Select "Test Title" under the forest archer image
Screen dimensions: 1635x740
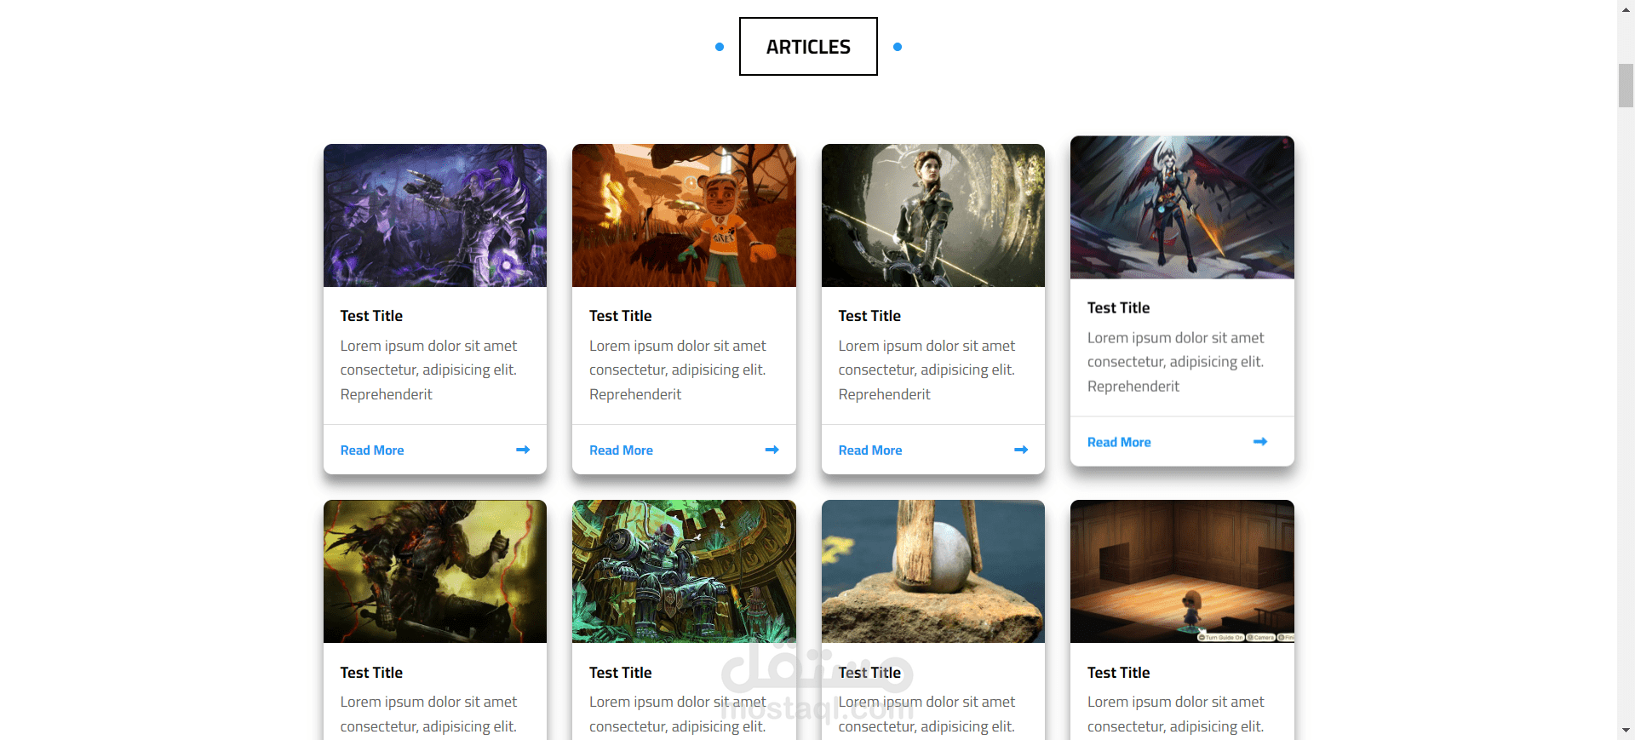click(x=869, y=316)
